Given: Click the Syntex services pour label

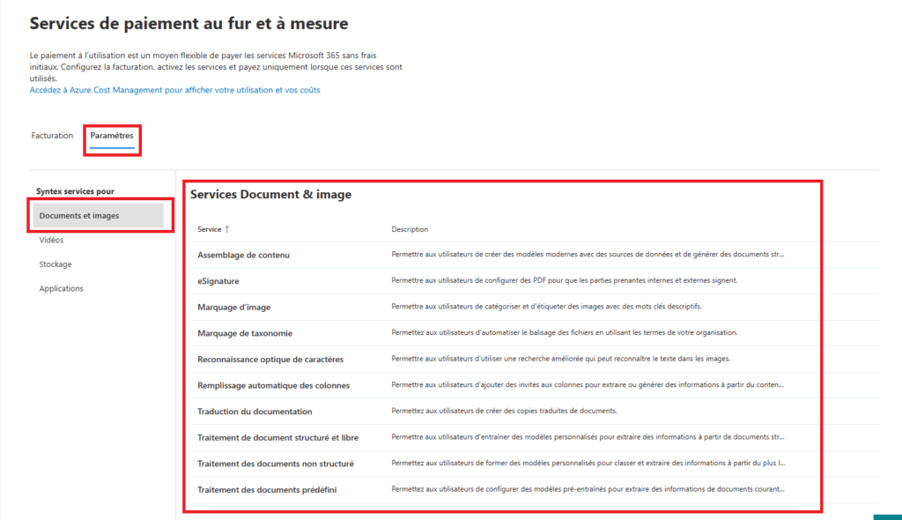Looking at the screenshot, I should coord(76,191).
